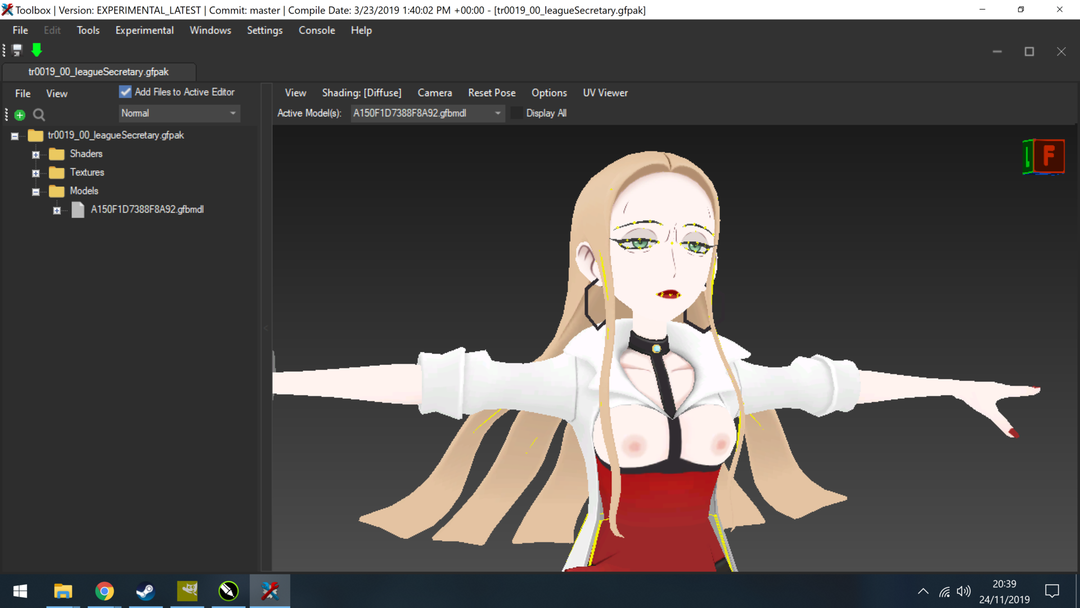Expand the A150F1D7388F8A92.gfbmdl node
The image size is (1080, 608).
(57, 210)
